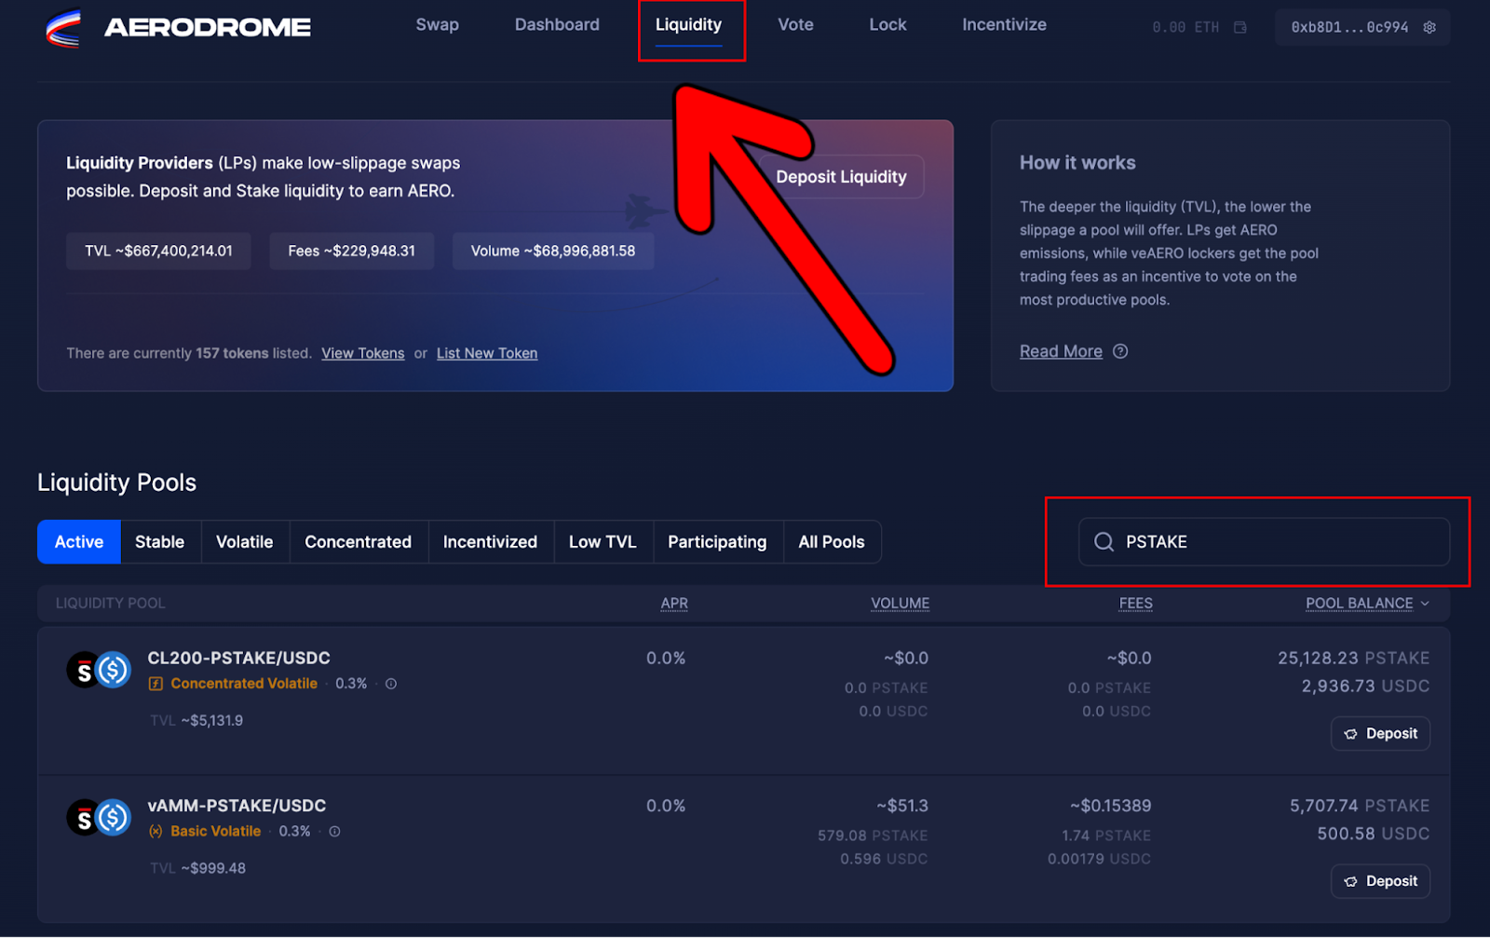This screenshot has height=938, width=1490.
Task: Open the Incentivize page
Action: point(1004,25)
